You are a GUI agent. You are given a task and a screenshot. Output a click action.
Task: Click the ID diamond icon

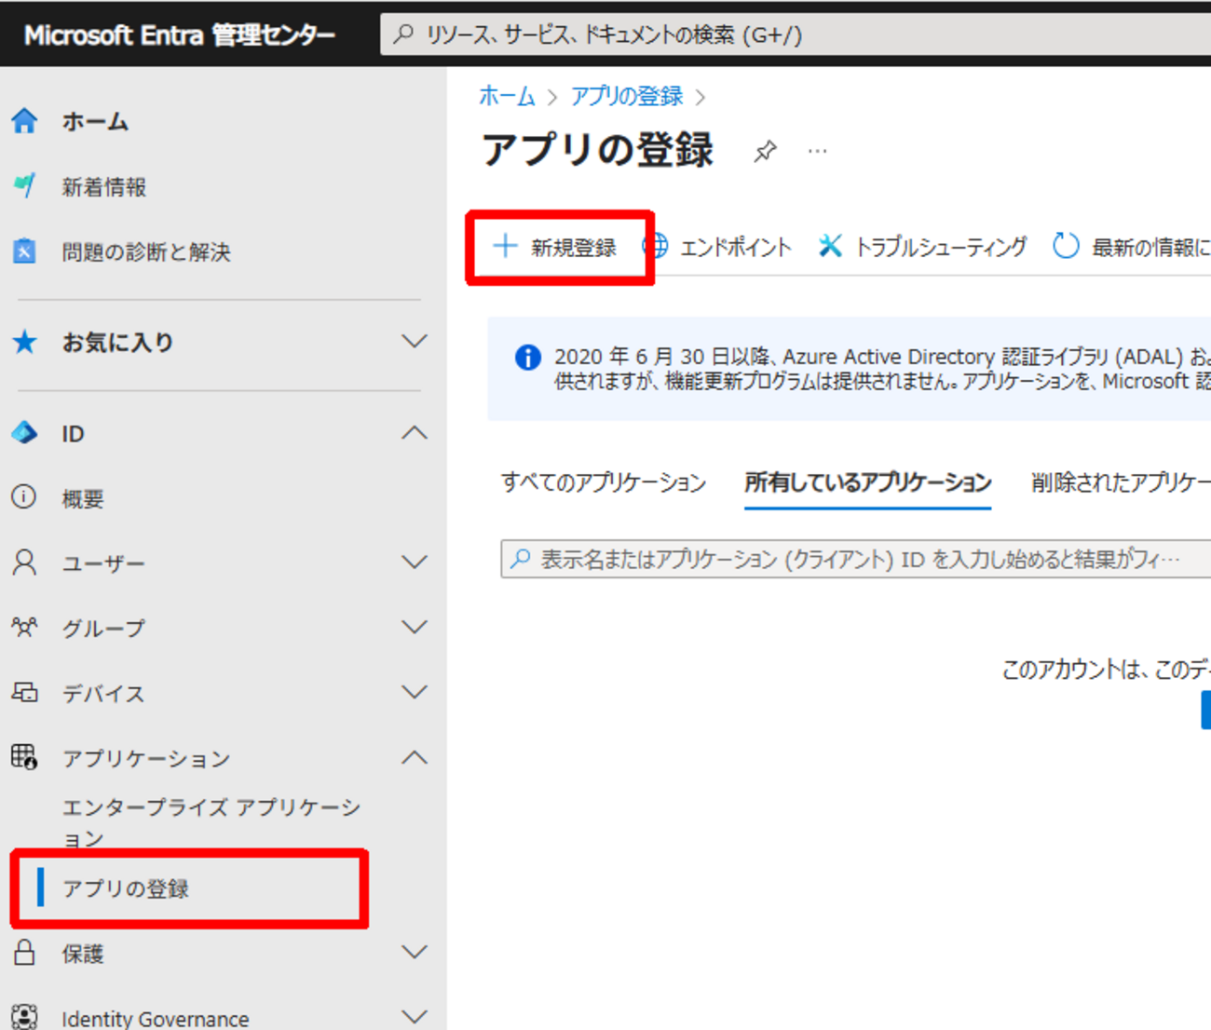[24, 433]
